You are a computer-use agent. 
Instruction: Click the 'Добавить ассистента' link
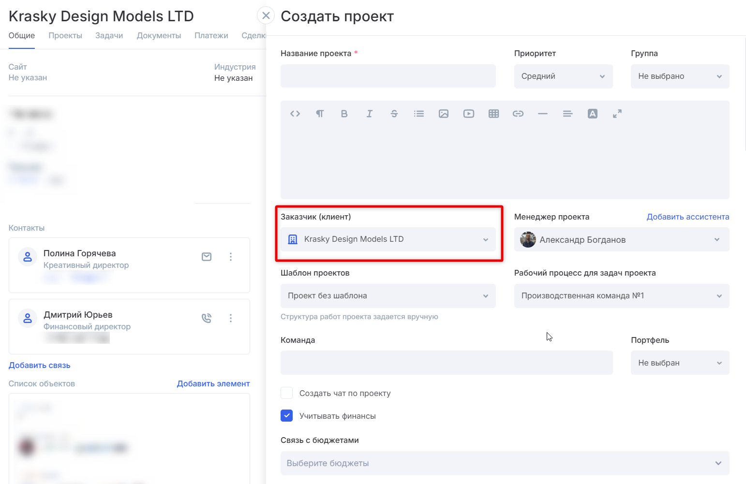(x=687, y=217)
